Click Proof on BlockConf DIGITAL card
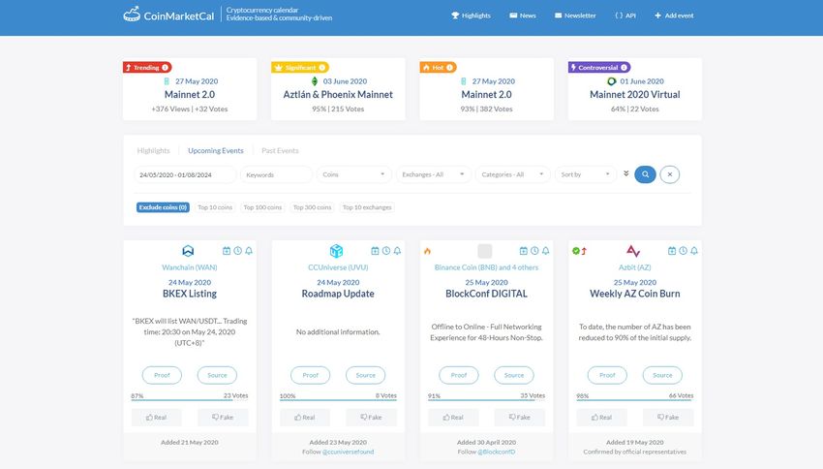 (459, 375)
